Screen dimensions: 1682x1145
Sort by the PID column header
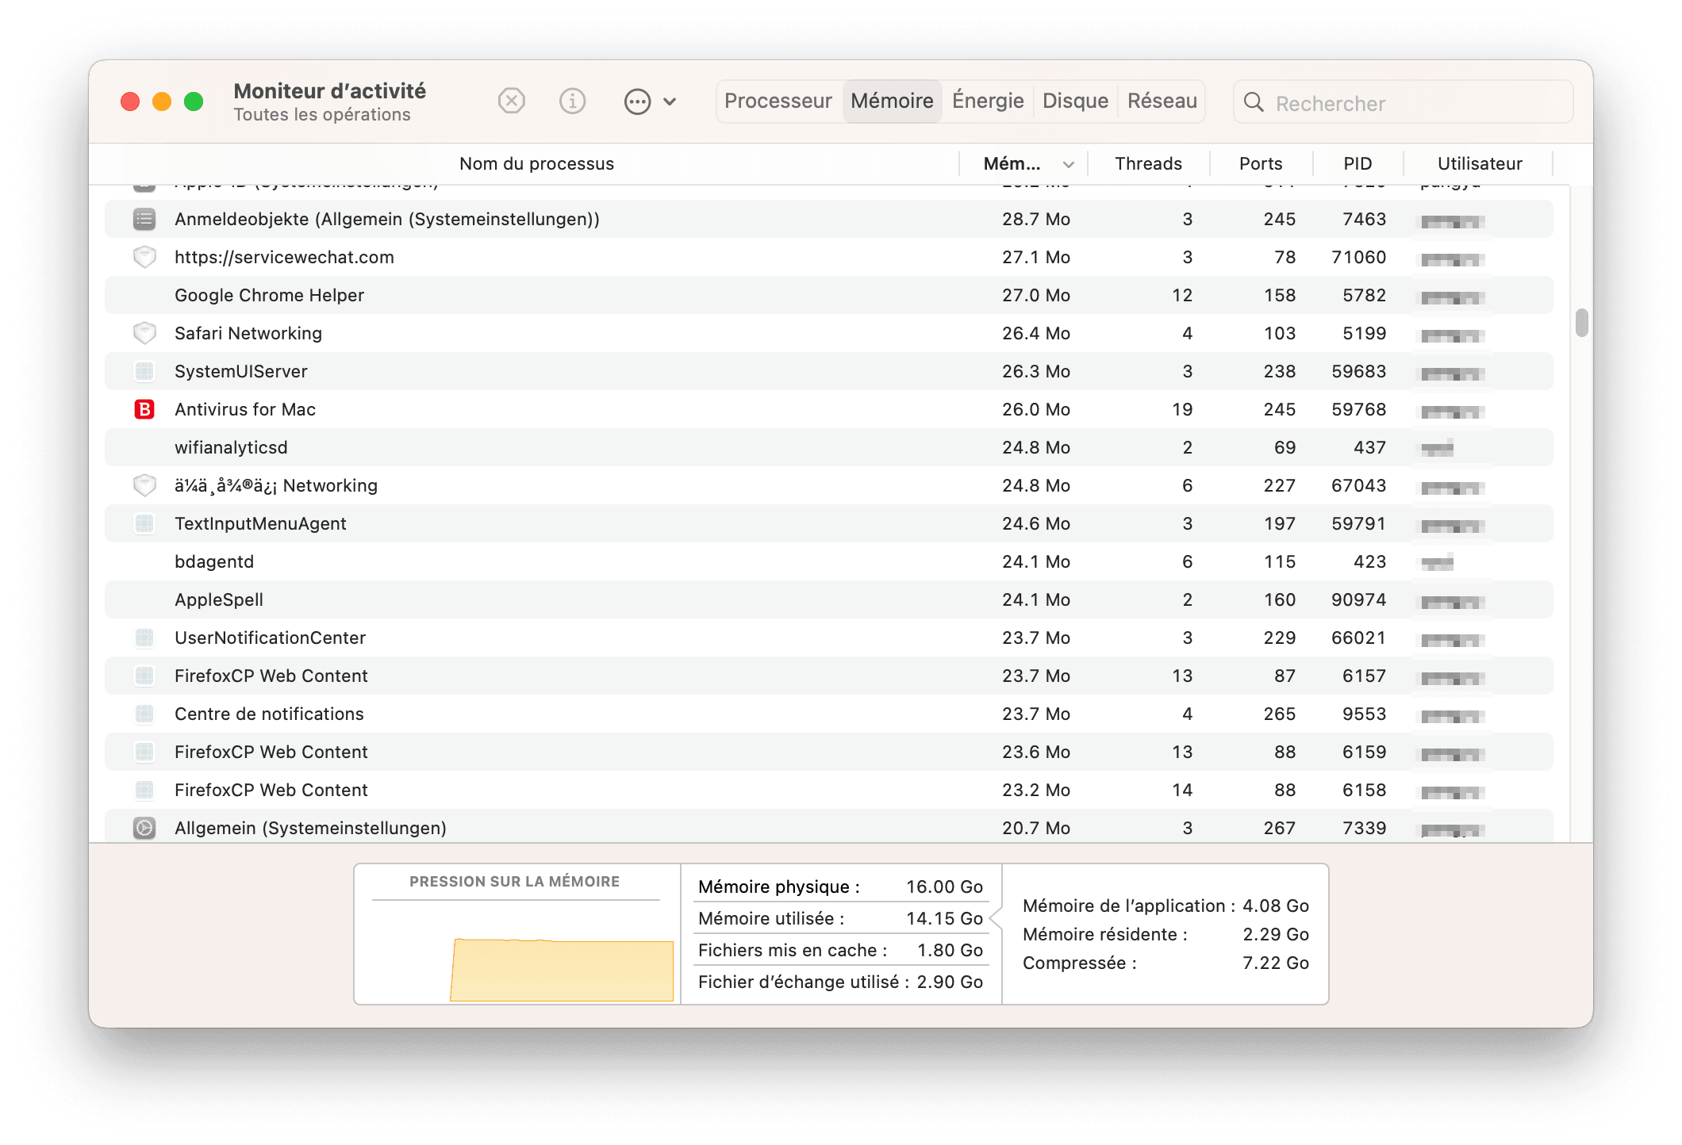coord(1358,163)
